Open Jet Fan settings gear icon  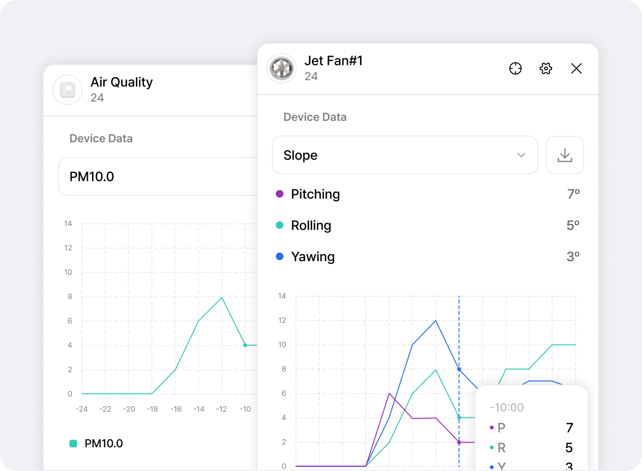[546, 69]
